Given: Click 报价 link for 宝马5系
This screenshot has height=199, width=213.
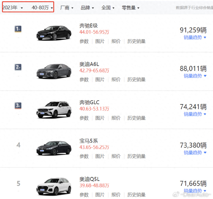Looking at the screenshot, I should point(116,156).
